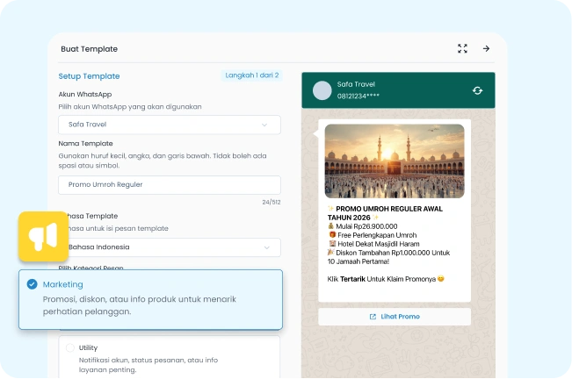The height and width of the screenshot is (379, 572).
Task: Click the 08121234**** phone number in preview header
Action: (358, 97)
